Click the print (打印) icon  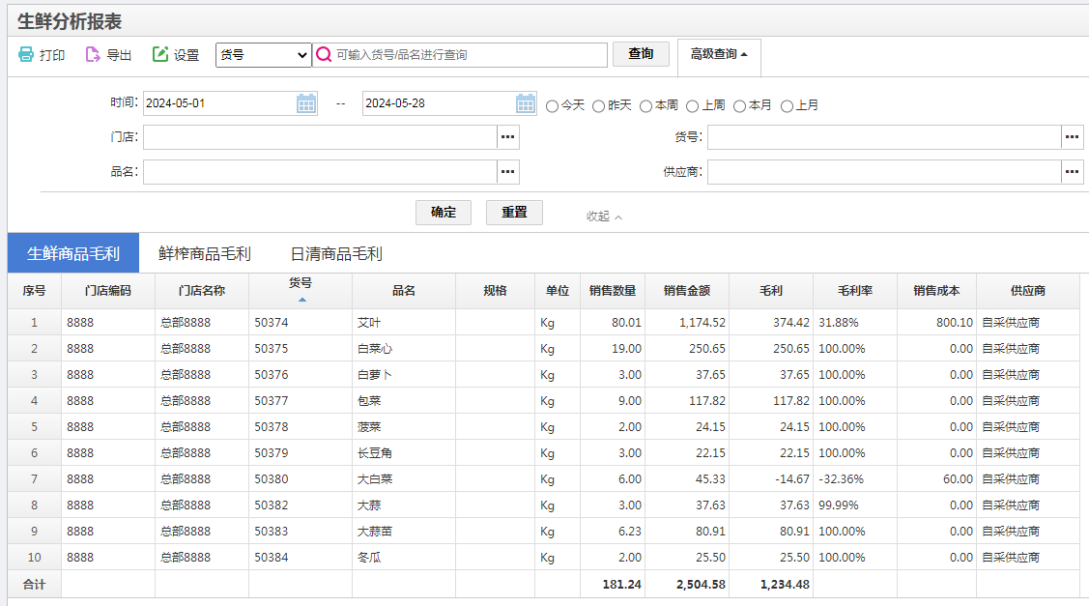[x=26, y=54]
